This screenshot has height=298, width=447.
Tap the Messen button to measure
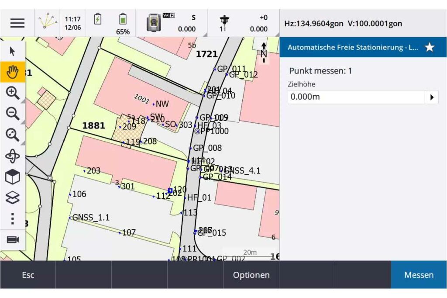pos(419,275)
